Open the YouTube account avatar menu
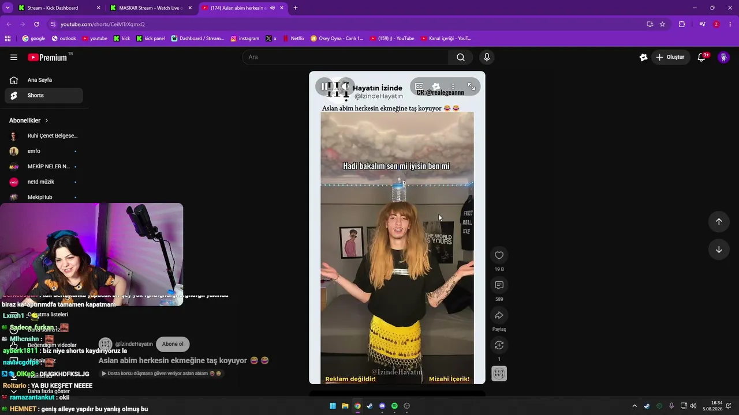The width and height of the screenshot is (739, 415). click(723, 57)
